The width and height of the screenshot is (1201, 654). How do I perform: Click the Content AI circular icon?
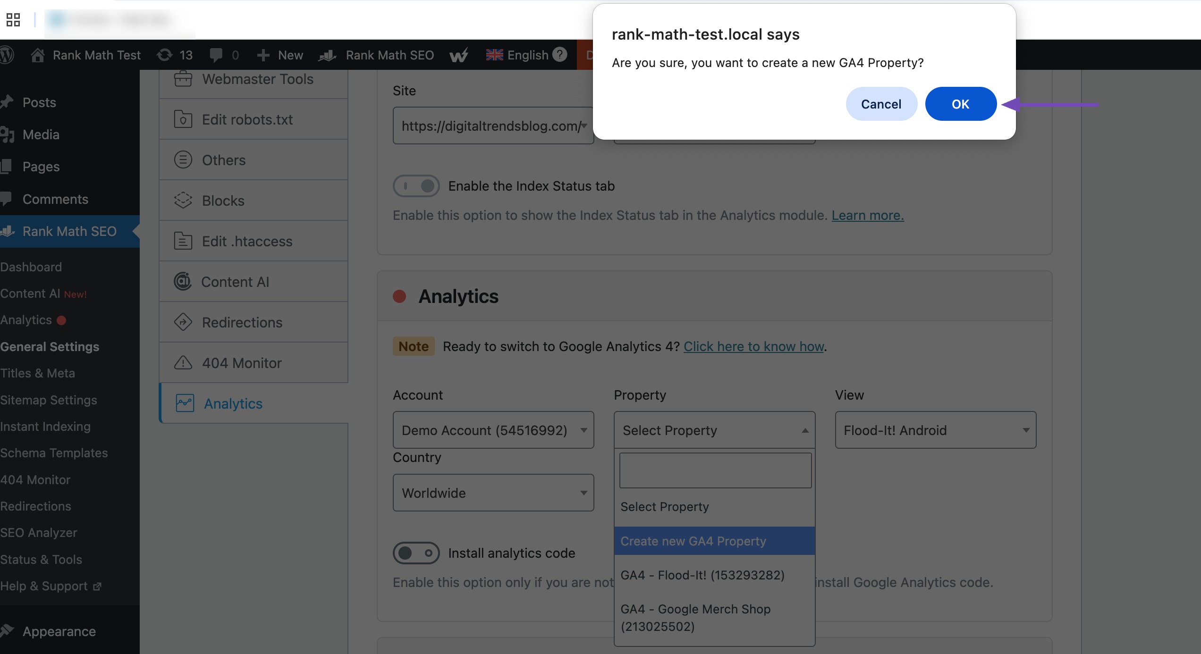[x=183, y=282]
